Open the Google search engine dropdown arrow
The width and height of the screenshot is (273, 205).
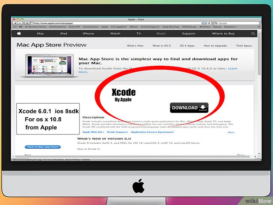click(216, 23)
